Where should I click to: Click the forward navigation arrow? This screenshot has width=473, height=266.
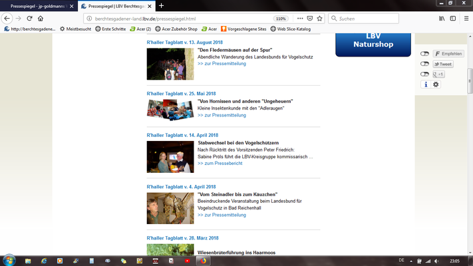pyautogui.click(x=19, y=19)
